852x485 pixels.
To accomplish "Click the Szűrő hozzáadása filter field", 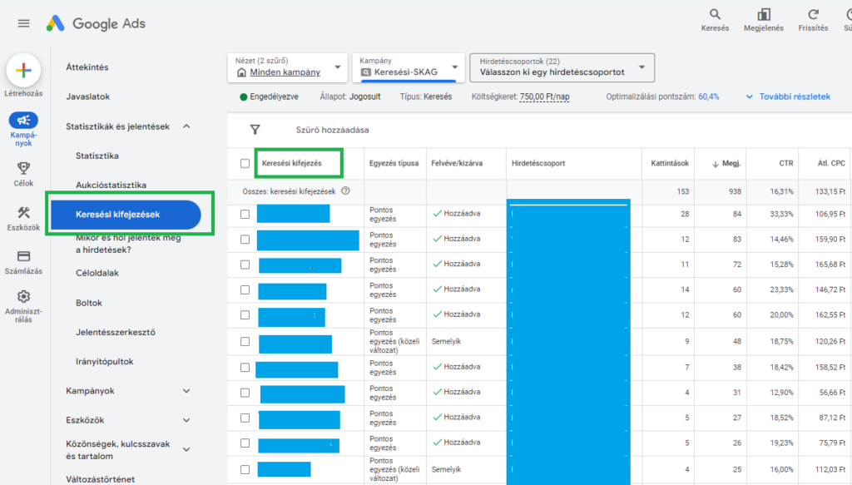I will (x=332, y=130).
